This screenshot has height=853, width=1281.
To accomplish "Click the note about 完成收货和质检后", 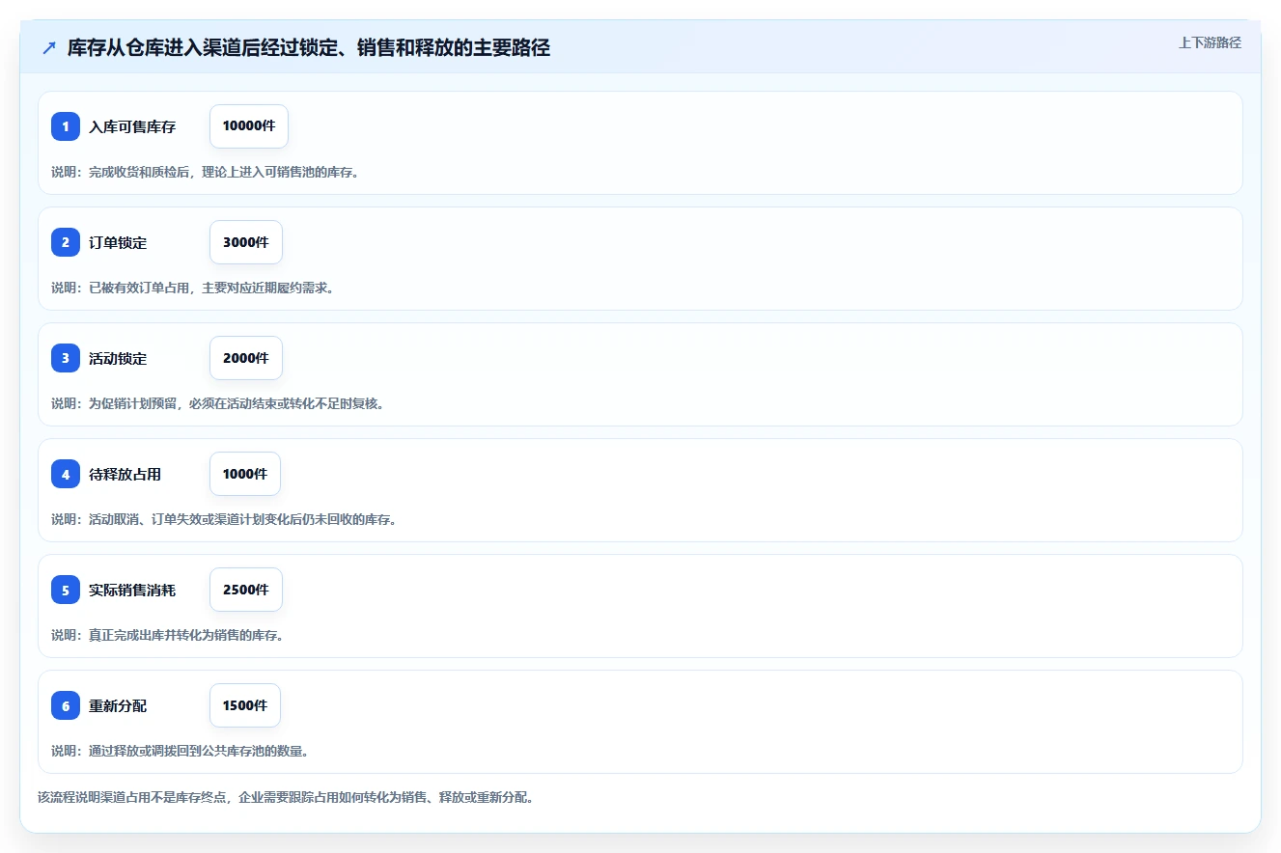I will pos(205,172).
